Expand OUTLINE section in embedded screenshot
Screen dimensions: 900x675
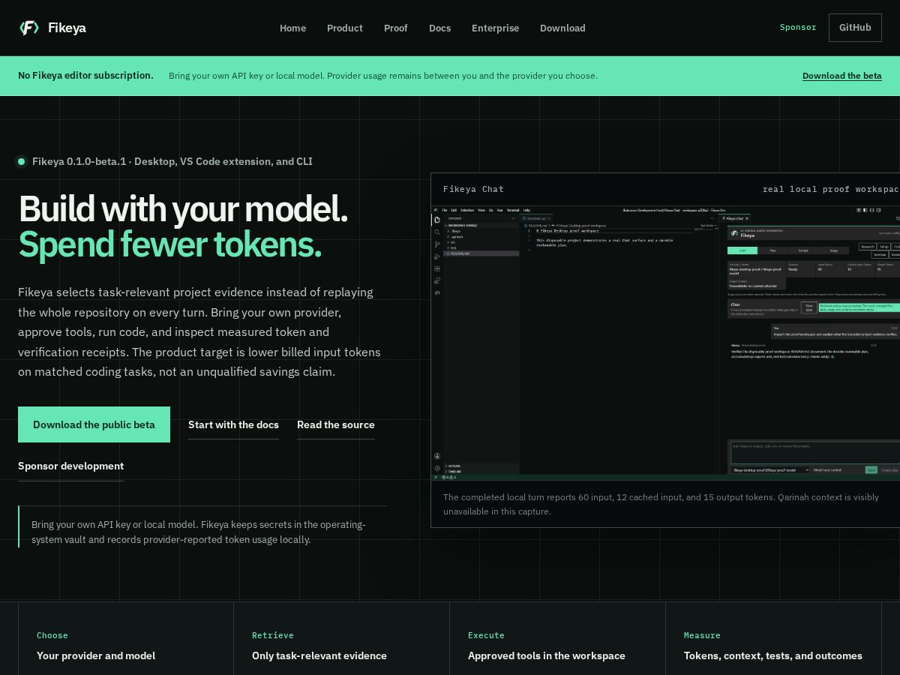(480, 466)
